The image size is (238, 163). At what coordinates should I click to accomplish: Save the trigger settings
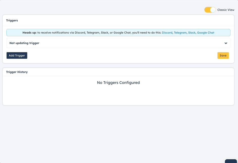coord(223,55)
